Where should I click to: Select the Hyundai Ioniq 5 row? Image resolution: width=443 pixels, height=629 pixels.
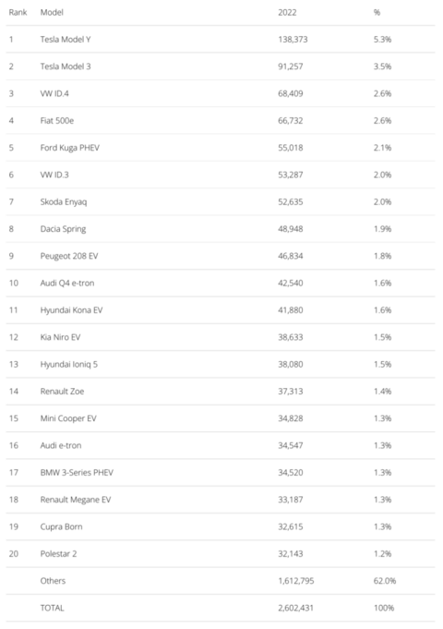[x=221, y=364]
